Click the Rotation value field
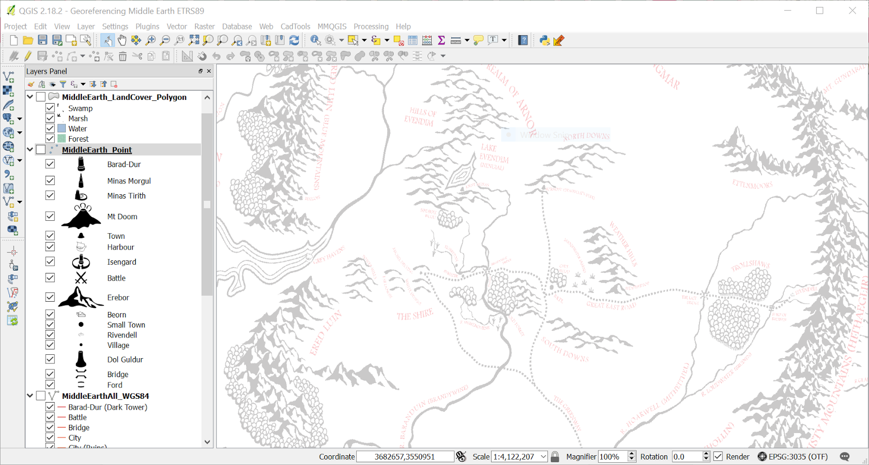This screenshot has height=465, width=869. (x=687, y=457)
